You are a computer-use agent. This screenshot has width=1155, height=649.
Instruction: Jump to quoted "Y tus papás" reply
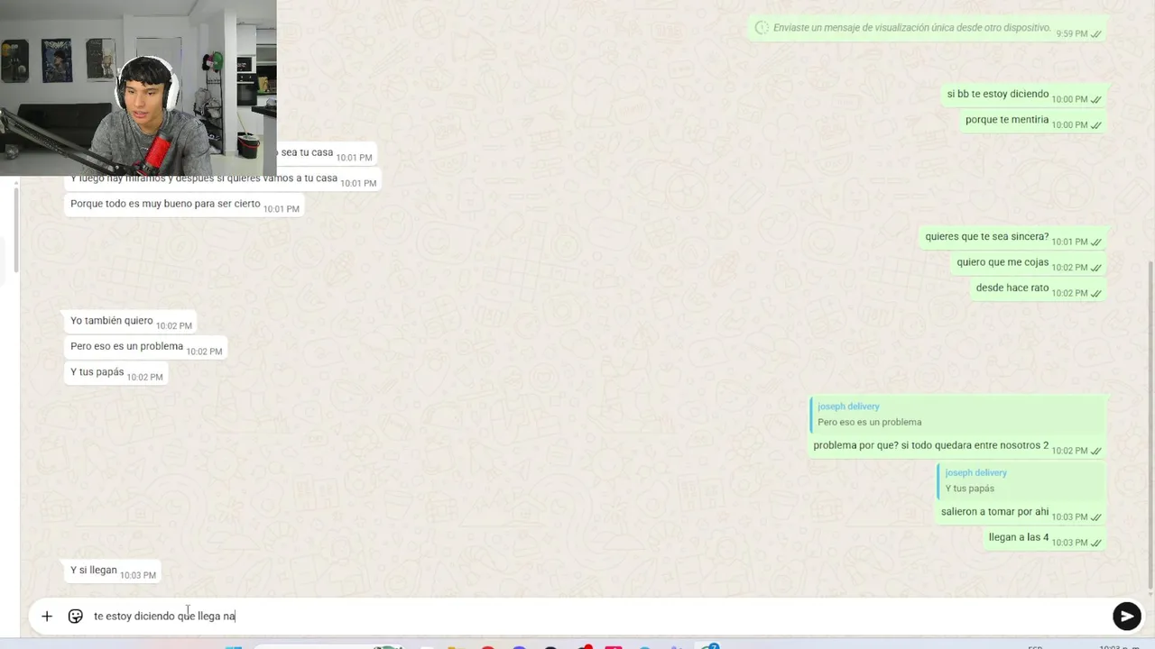click(x=1020, y=480)
